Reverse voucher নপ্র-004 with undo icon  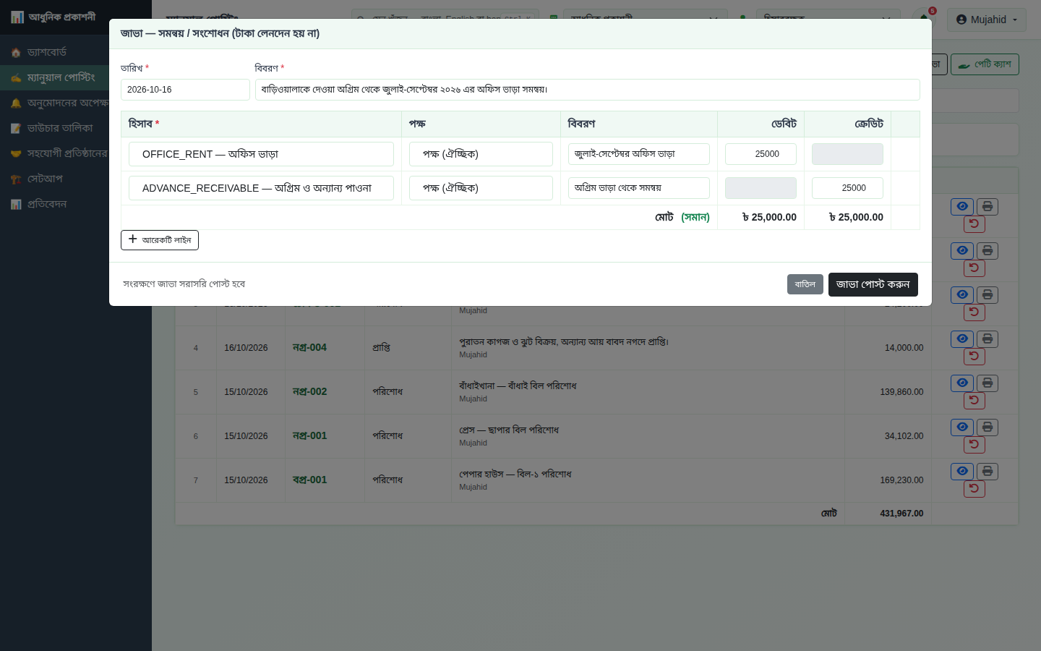pyautogui.click(x=974, y=357)
